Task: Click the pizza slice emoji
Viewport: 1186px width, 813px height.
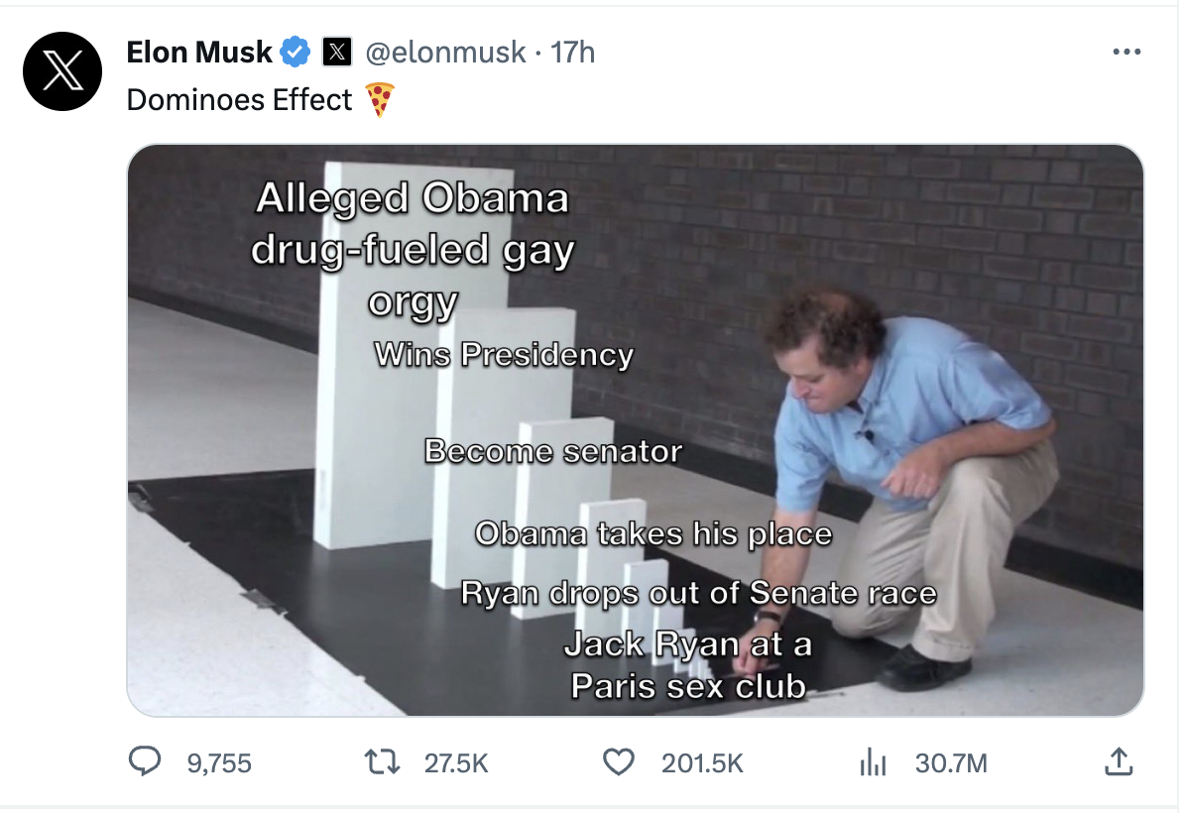Action: [380, 100]
